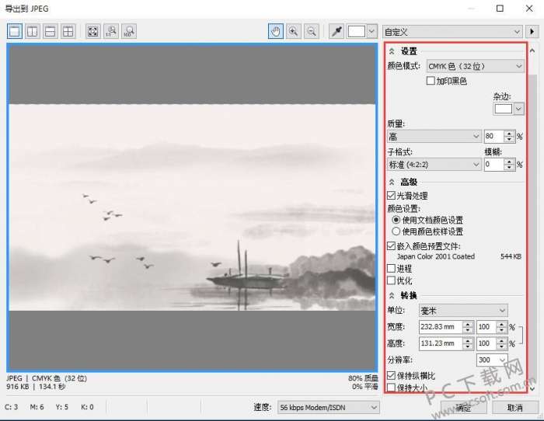Select the Zoom Out tool
Screen dimensions: 544x421
point(312,32)
